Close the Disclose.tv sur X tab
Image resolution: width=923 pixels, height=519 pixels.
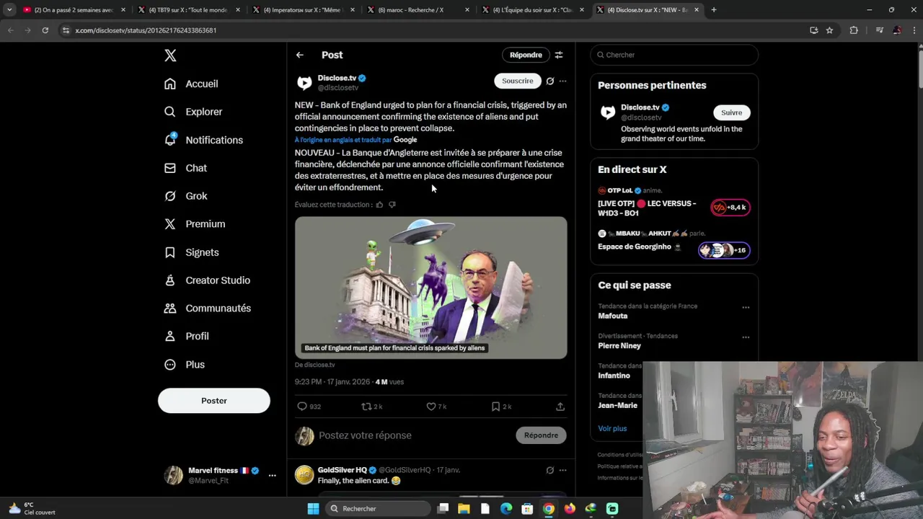(x=697, y=10)
